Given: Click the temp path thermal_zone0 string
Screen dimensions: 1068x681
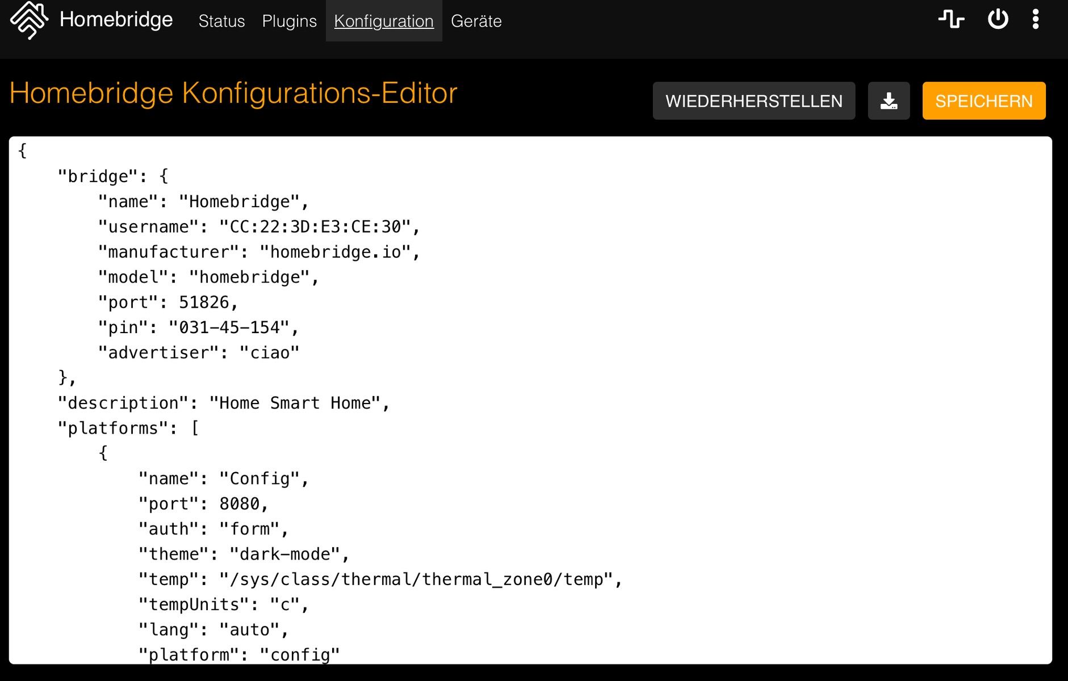Looking at the screenshot, I should [x=420, y=579].
